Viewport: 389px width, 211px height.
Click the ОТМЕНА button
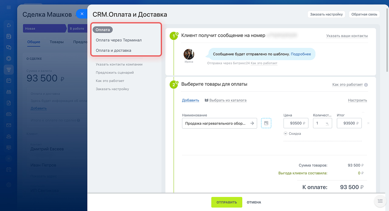click(x=254, y=202)
